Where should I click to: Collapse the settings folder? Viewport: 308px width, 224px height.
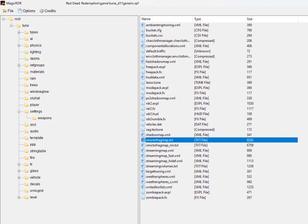tap(19, 112)
